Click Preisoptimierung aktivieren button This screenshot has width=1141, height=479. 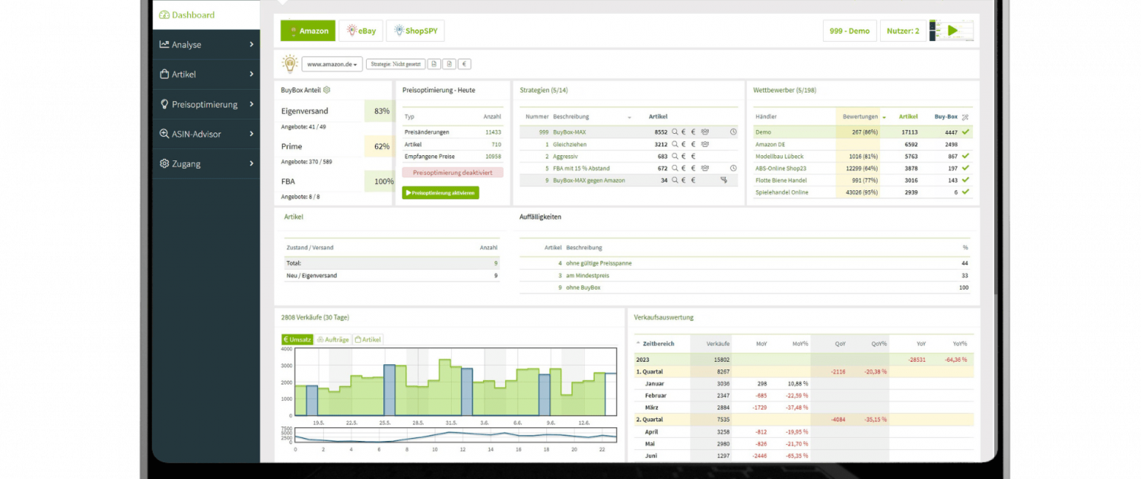440,193
